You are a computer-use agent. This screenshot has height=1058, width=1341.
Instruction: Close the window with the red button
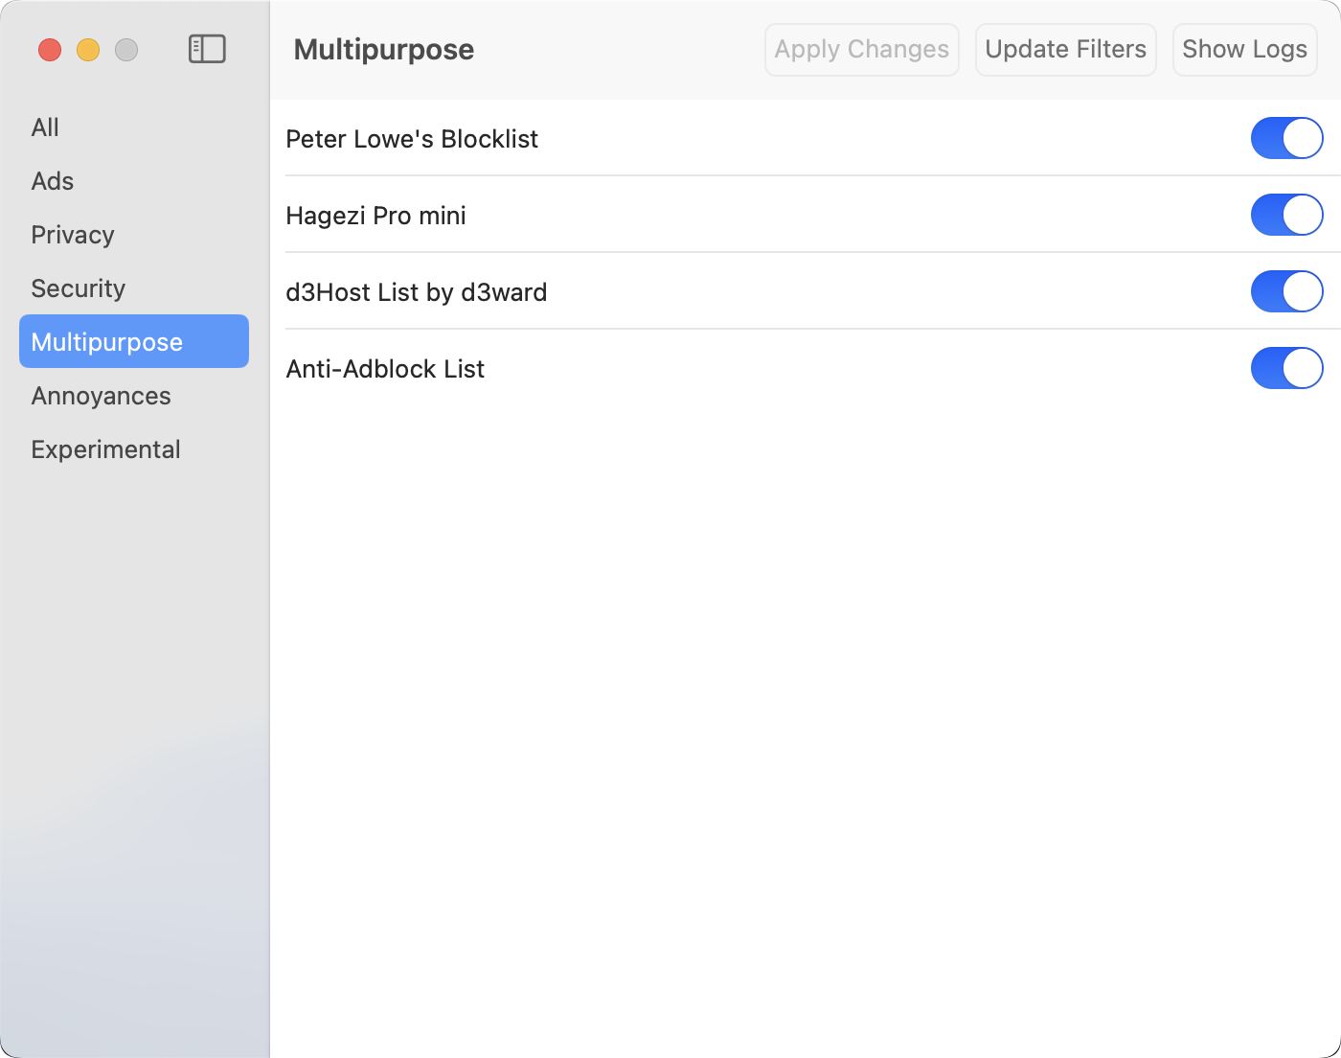(50, 50)
